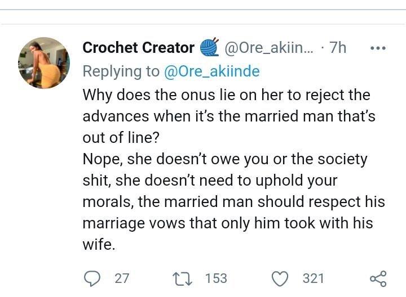The height and width of the screenshot is (297, 406).
Task: Click the 153 retweets count
Action: (215, 278)
